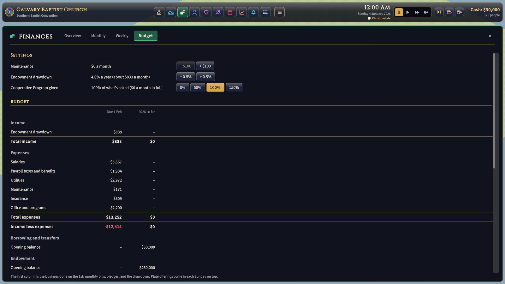505x284 pixels.
Task: Open the single person icon in toolbar
Action: 194,12
